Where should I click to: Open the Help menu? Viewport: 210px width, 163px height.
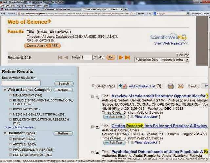click(x=46, y=6)
